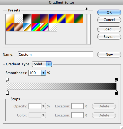
Task: Select the copper gradient preset
Action: coord(18,27)
